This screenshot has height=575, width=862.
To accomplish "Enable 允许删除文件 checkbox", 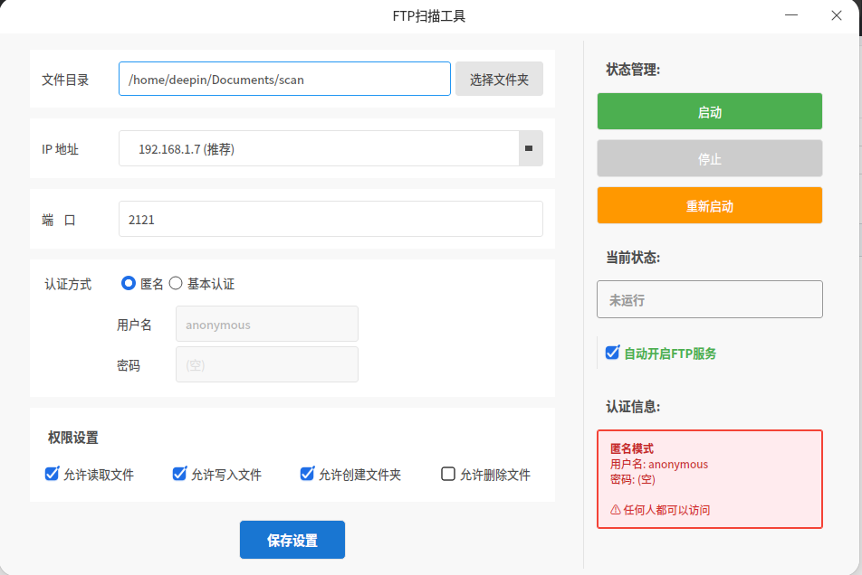I will pyautogui.click(x=448, y=474).
